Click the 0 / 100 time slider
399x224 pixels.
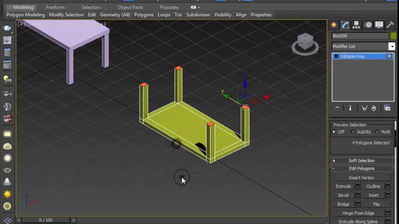coord(46,220)
